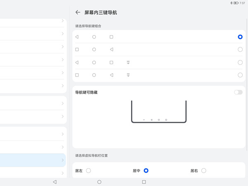Tap the notification pull-down icon in the third row
This screenshot has width=248, height=186.
pyautogui.click(x=129, y=62)
